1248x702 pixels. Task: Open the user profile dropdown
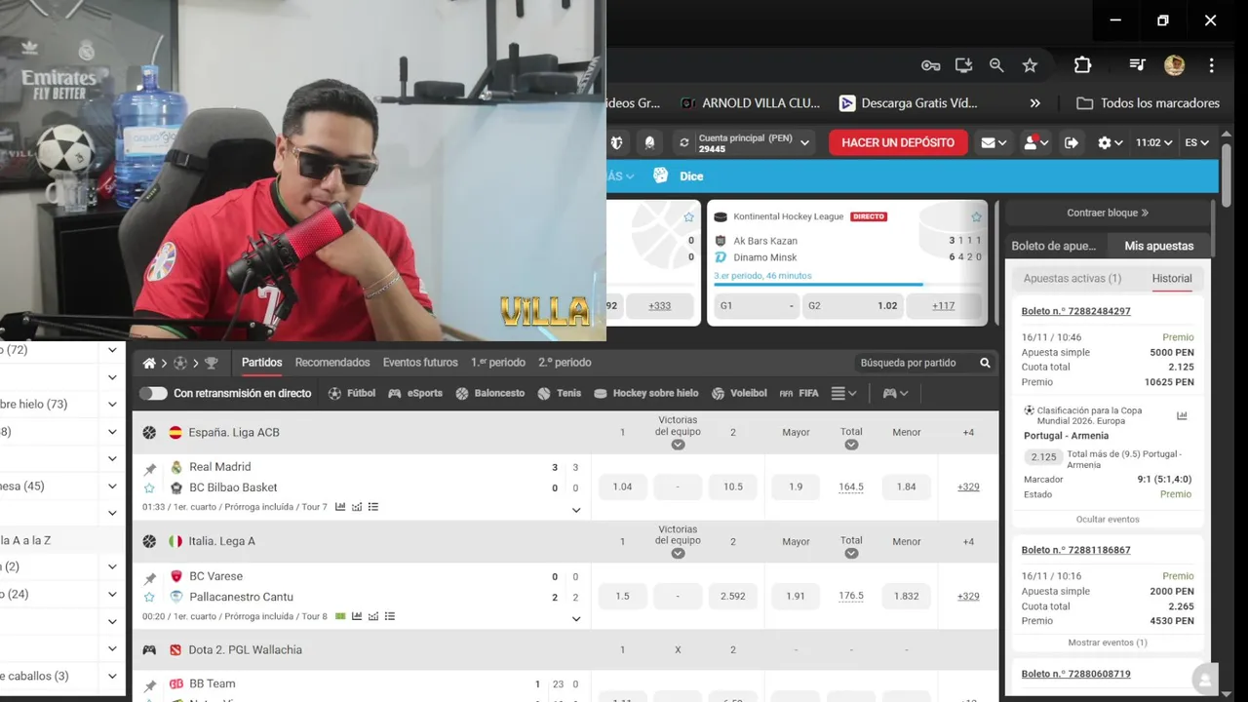click(x=1035, y=142)
